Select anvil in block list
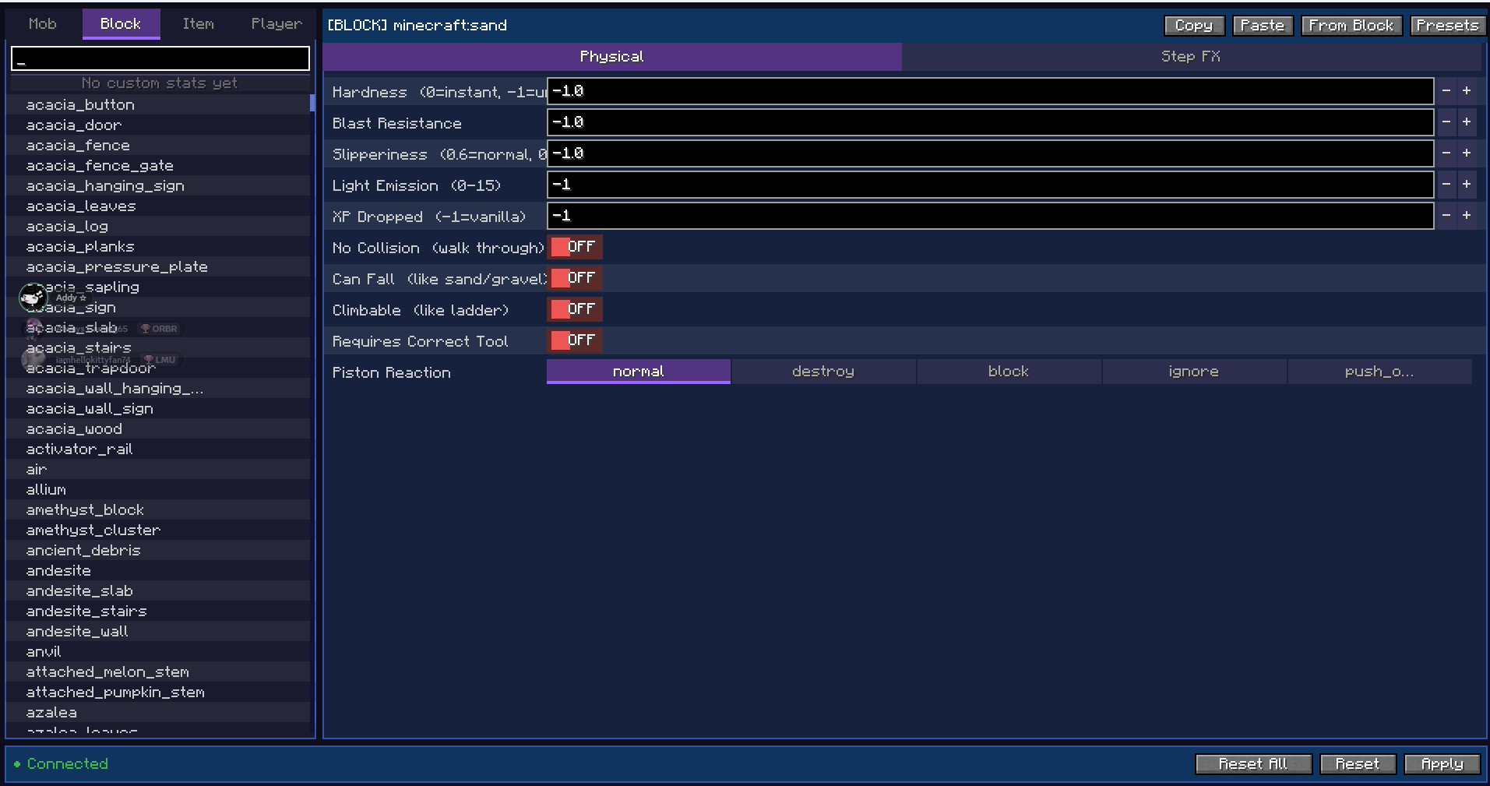 [x=158, y=651]
